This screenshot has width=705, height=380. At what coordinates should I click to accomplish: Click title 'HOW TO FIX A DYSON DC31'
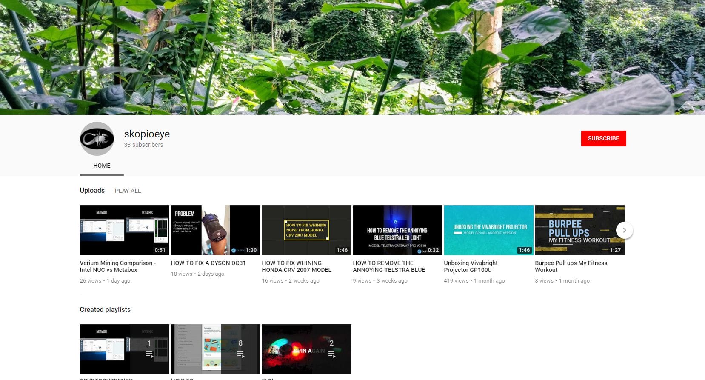[x=208, y=263]
